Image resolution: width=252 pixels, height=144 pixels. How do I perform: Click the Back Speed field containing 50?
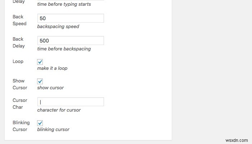pos(71,18)
